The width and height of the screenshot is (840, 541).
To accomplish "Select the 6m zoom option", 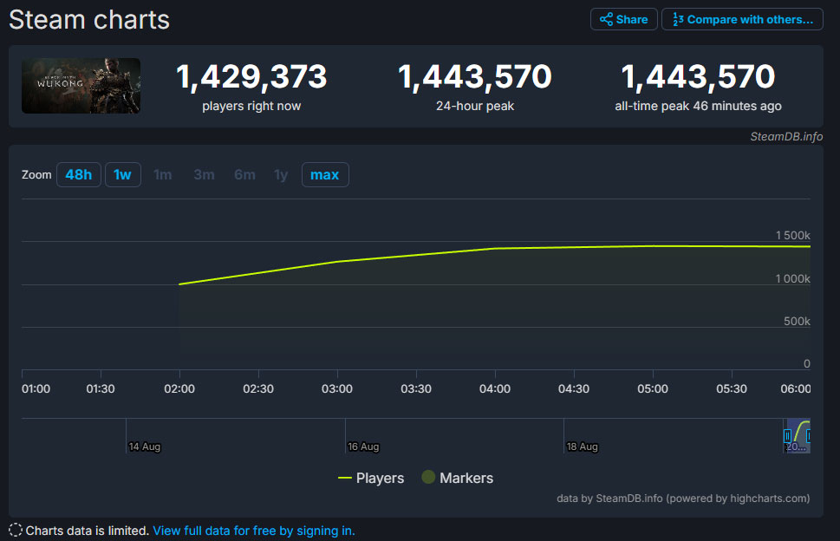I will [x=244, y=174].
